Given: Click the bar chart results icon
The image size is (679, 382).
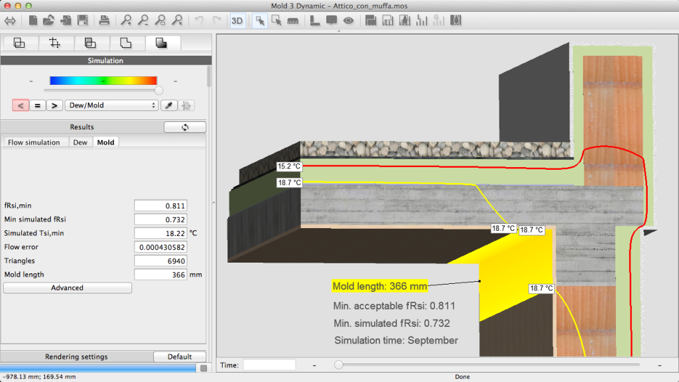Looking at the screenshot, I should pyautogui.click(x=422, y=21).
